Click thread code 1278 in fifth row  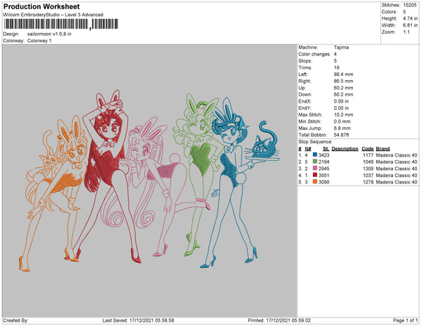368,182
